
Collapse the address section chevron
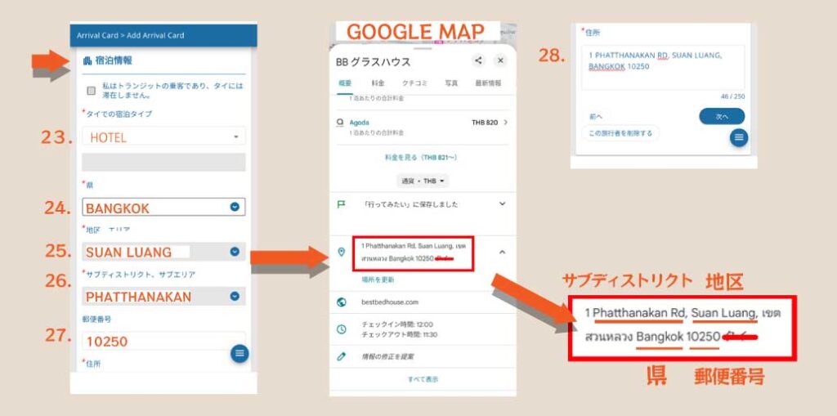(x=502, y=252)
